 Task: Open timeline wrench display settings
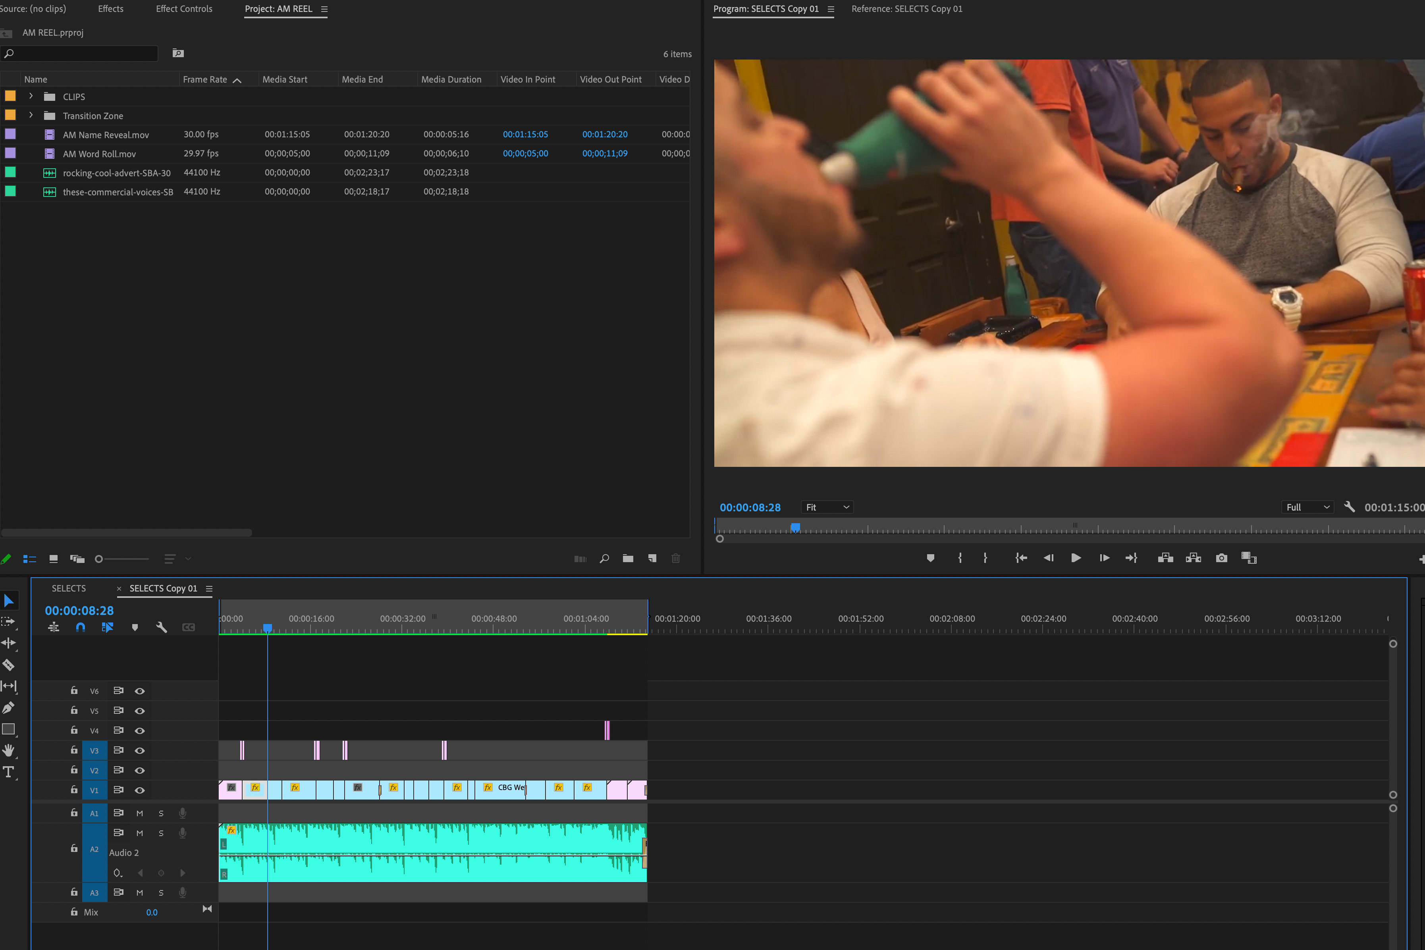(x=161, y=627)
